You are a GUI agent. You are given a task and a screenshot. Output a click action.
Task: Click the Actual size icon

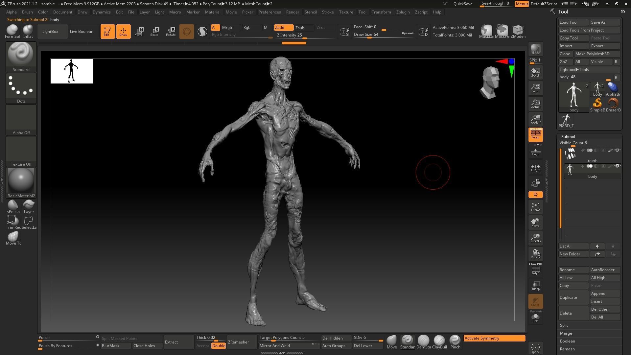tap(535, 104)
